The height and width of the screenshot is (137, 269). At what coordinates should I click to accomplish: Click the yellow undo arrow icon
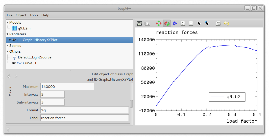[226, 24]
